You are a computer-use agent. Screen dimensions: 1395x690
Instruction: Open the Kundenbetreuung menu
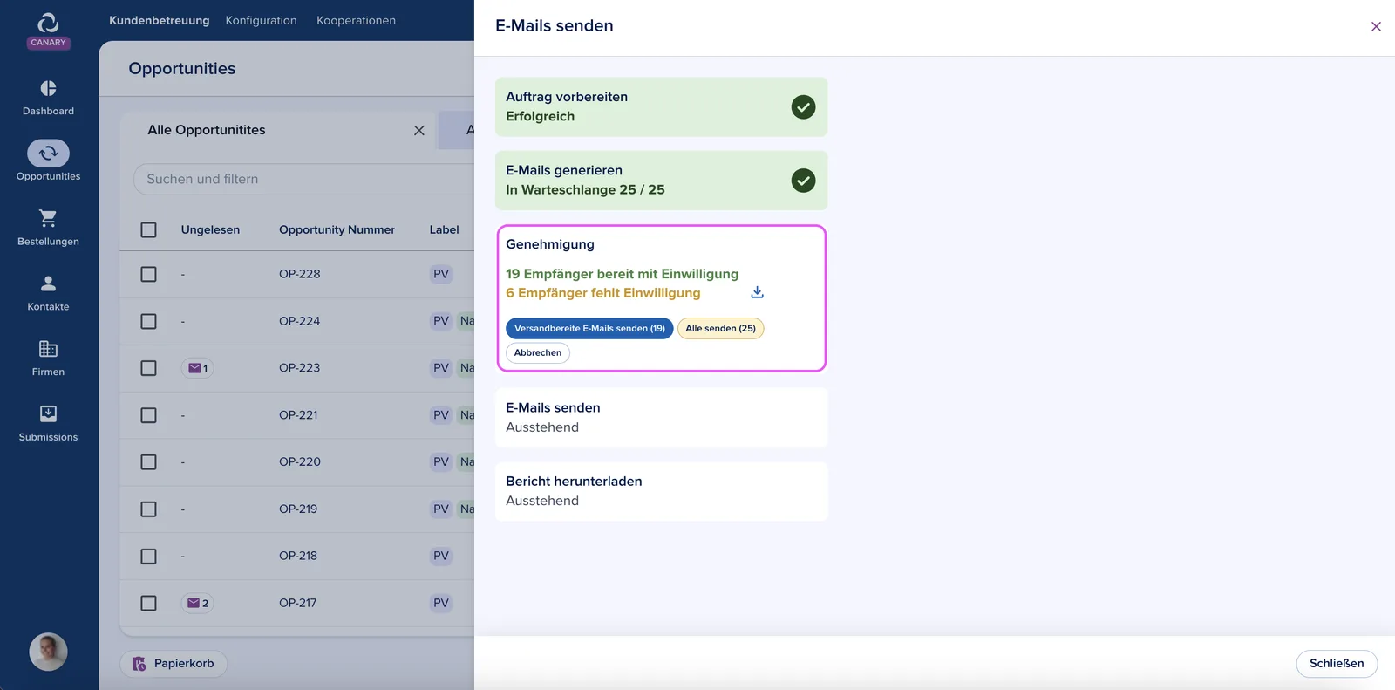tap(159, 20)
